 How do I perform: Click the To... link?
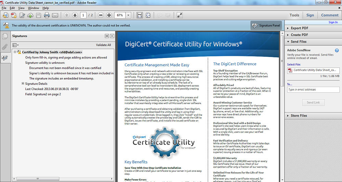click(290, 84)
